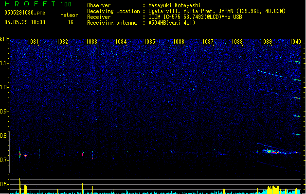The height and width of the screenshot is (194, 306).
Task: Click the Receiver field label
Action: tap(99, 17)
